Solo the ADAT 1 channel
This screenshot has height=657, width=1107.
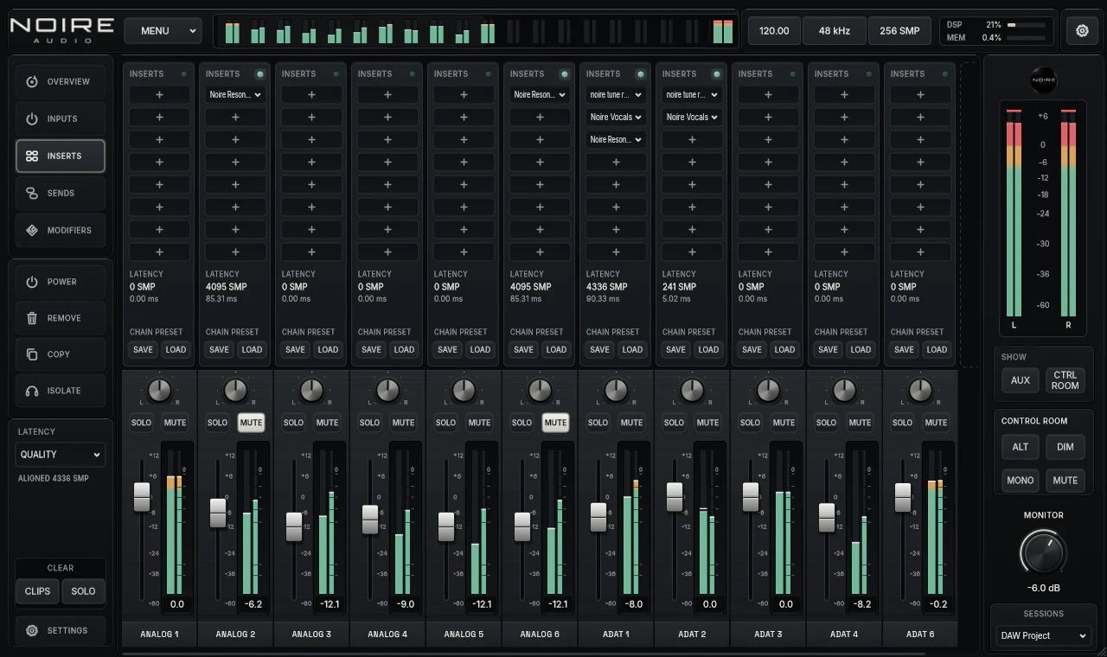point(598,423)
